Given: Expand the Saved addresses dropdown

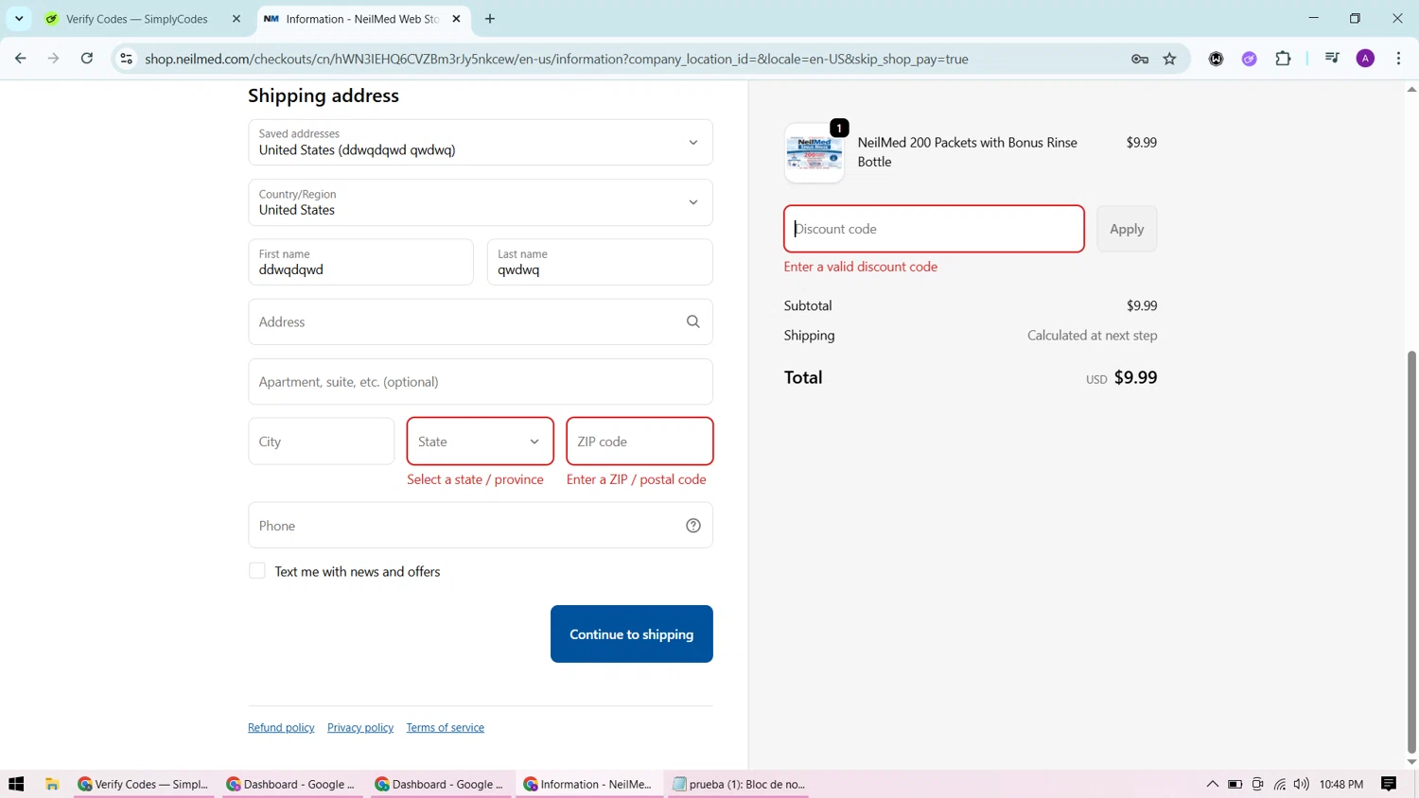Looking at the screenshot, I should 481,142.
